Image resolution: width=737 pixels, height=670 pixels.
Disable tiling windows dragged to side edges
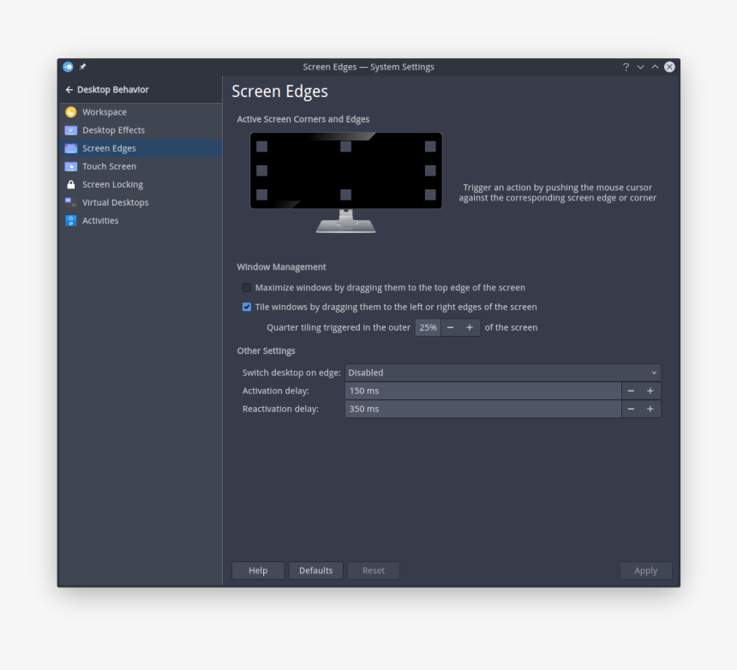pos(247,306)
